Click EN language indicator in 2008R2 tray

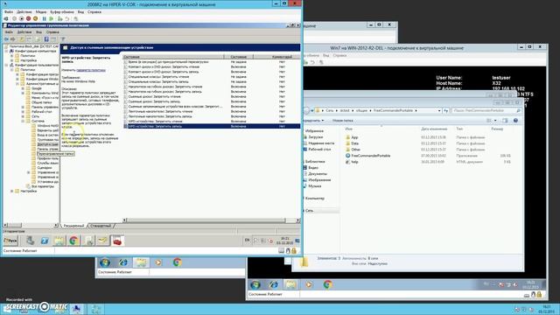[x=247, y=241]
